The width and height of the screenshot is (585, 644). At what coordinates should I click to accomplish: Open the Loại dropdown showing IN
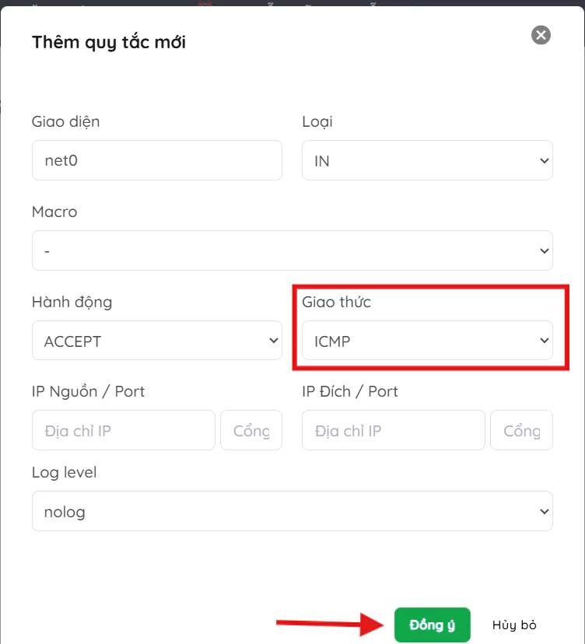click(427, 160)
